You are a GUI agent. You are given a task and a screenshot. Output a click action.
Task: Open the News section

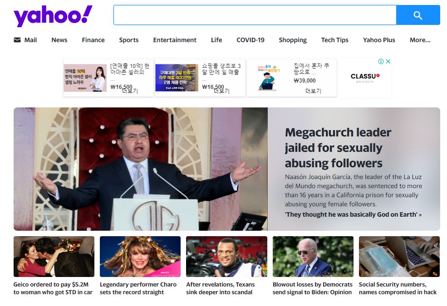point(59,40)
